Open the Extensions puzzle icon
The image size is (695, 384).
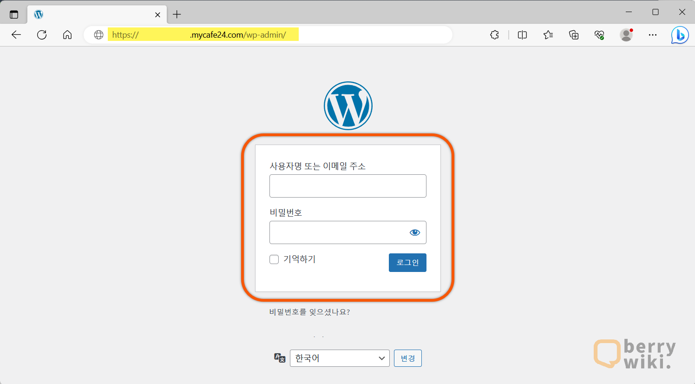(495, 35)
